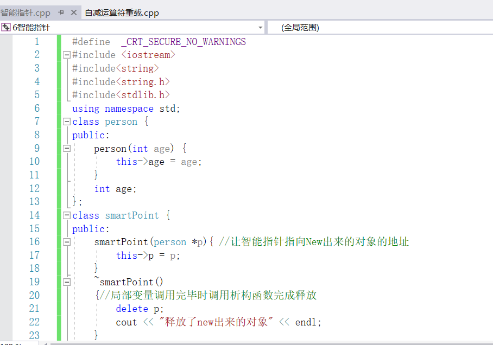
Task: Click 'public:' on line 15
Action: pyautogui.click(x=91, y=229)
